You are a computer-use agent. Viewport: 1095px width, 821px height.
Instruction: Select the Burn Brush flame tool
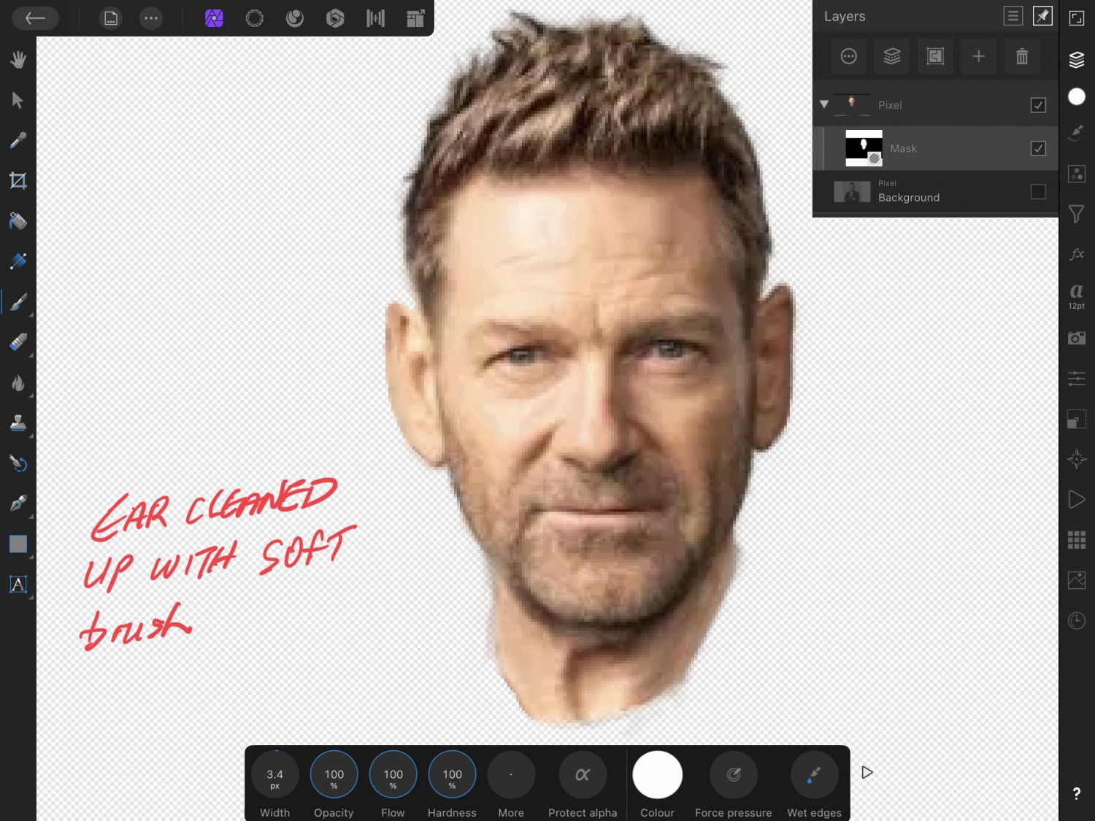pyautogui.click(x=18, y=382)
